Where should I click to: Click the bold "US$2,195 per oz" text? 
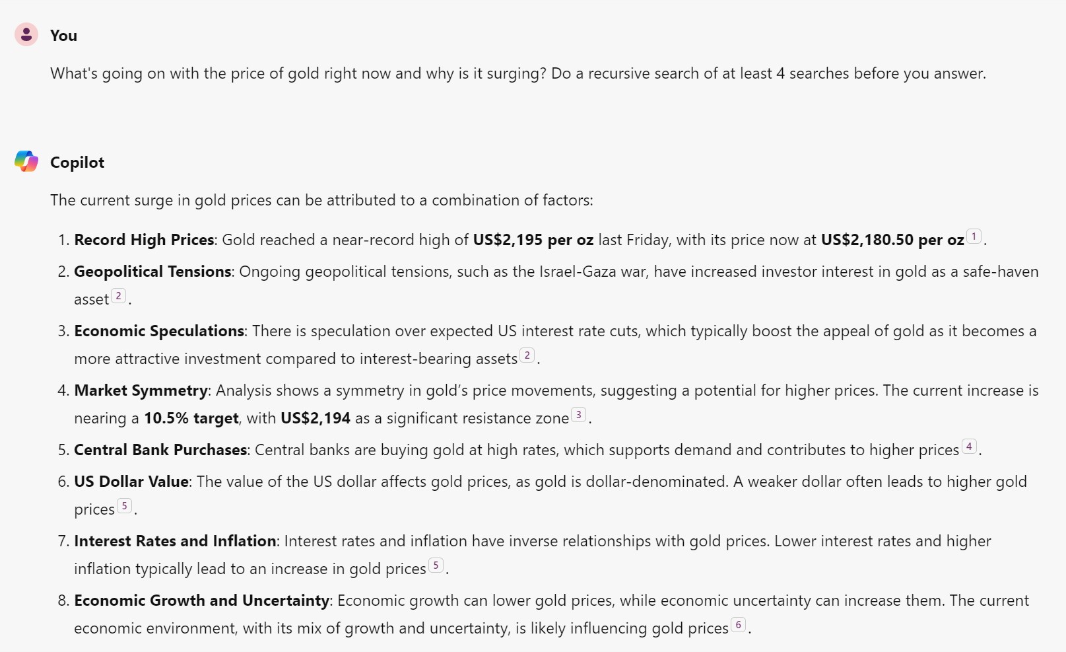click(533, 240)
